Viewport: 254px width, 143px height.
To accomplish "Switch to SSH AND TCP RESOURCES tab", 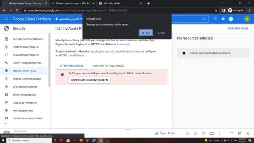I will [x=109, y=66].
